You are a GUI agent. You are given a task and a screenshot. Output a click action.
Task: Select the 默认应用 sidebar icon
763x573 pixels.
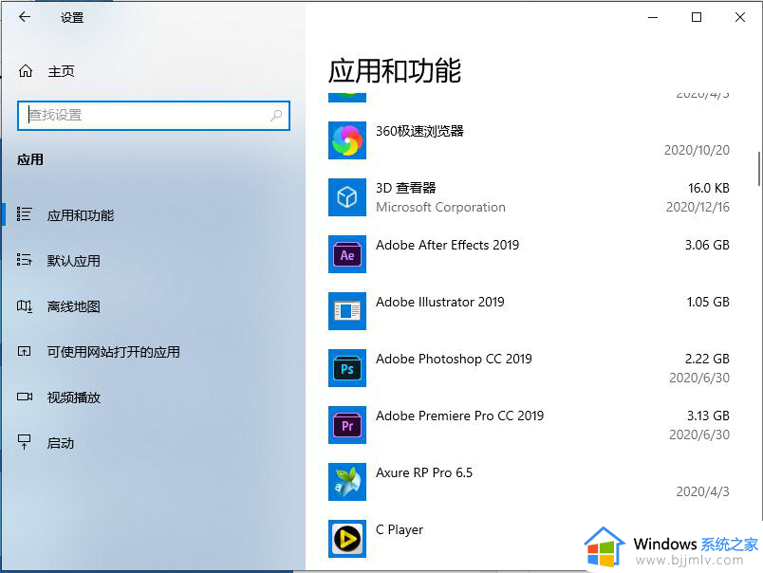pos(24,260)
